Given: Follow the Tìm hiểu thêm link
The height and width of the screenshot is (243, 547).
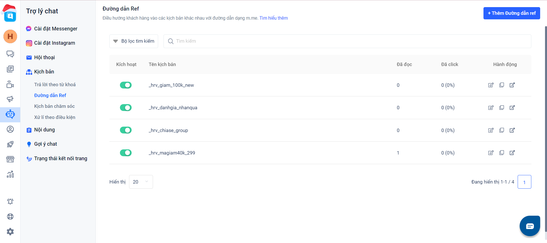Looking at the screenshot, I should [x=273, y=18].
